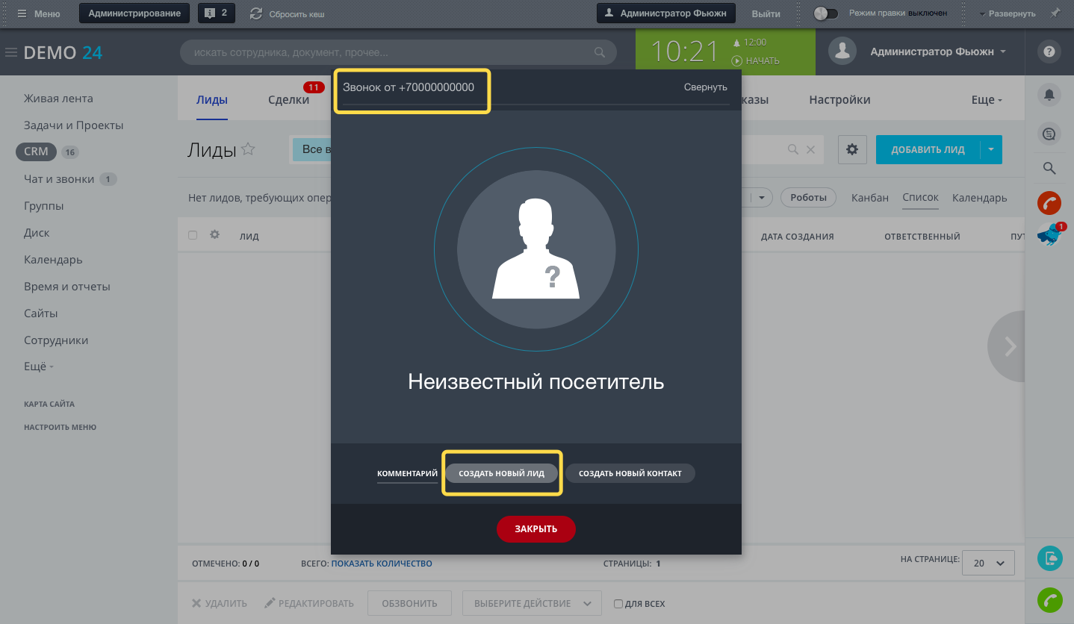The image size is (1074, 624).
Task: Expand the ВЫБЕРИТЕ ДЕЙСТВИЕ dropdown
Action: [x=531, y=603]
